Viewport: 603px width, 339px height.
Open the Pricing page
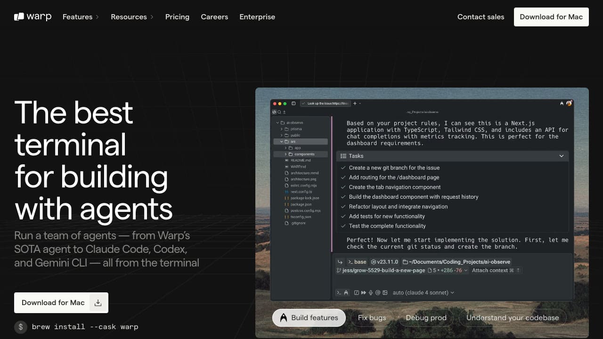click(x=177, y=17)
